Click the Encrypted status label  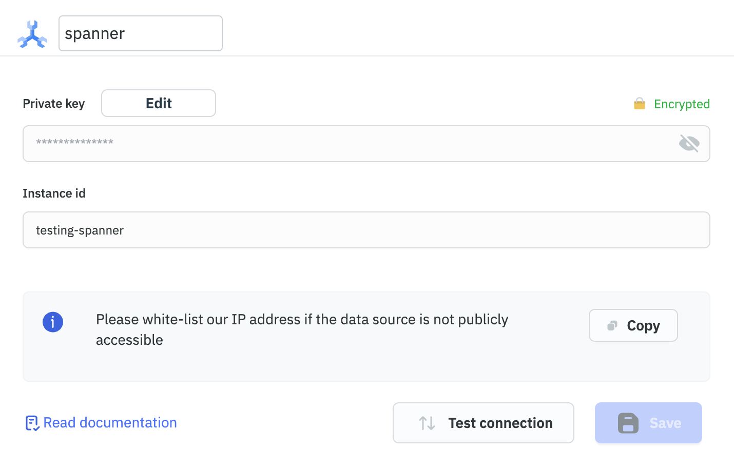pyautogui.click(x=682, y=104)
